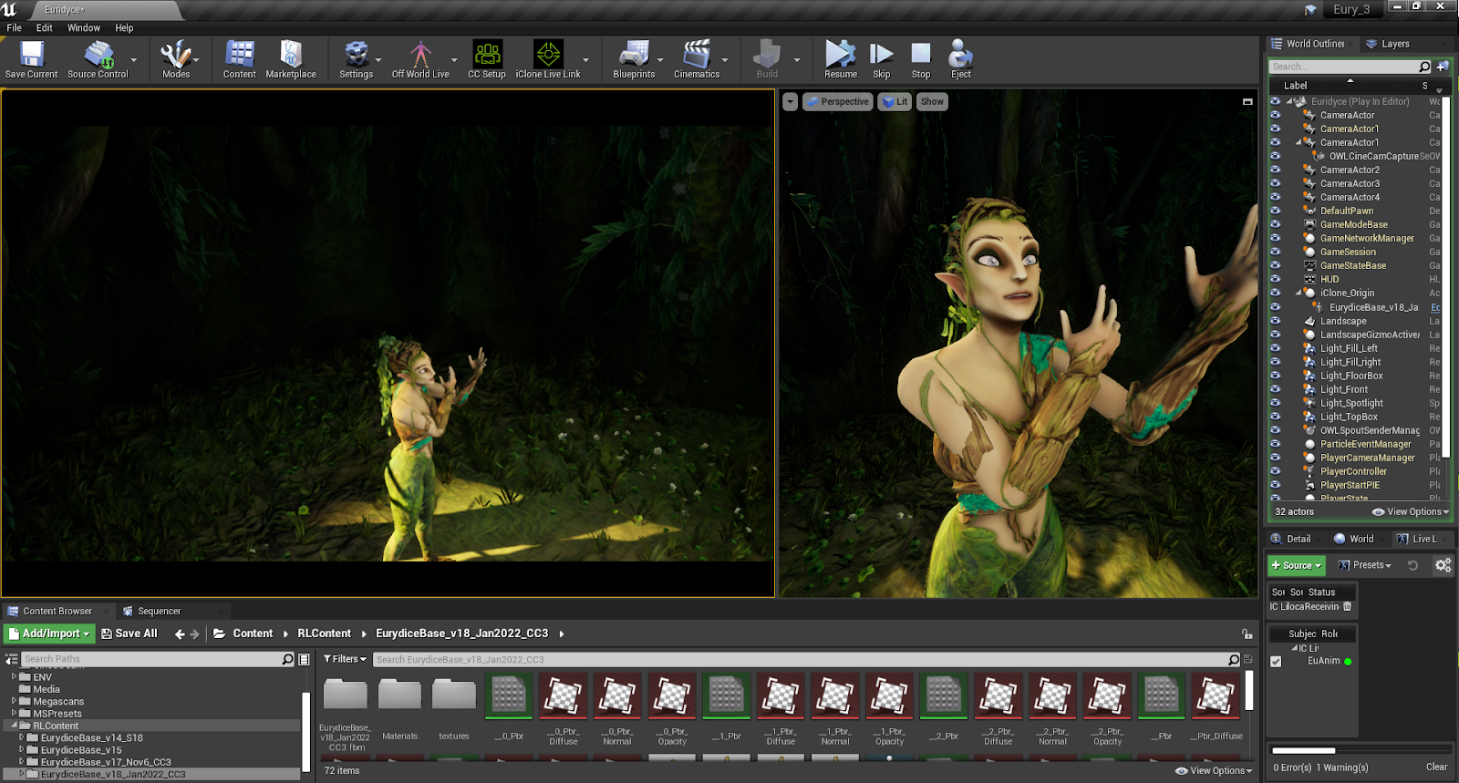Open the Add/Import dropdown
The width and height of the screenshot is (1459, 783).
coord(49,634)
